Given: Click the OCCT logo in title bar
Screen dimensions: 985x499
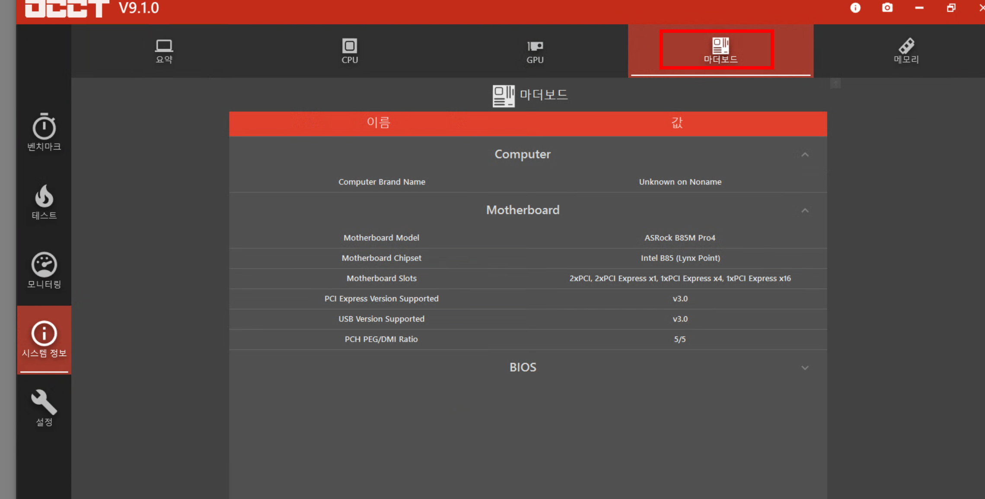Looking at the screenshot, I should click(x=67, y=8).
